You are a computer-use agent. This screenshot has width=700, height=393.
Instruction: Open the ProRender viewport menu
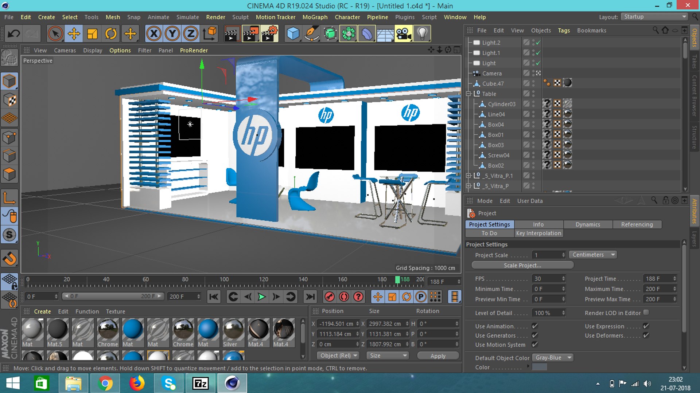click(194, 50)
